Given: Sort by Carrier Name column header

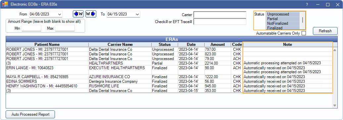Looking at the screenshot, I should (x=120, y=45).
